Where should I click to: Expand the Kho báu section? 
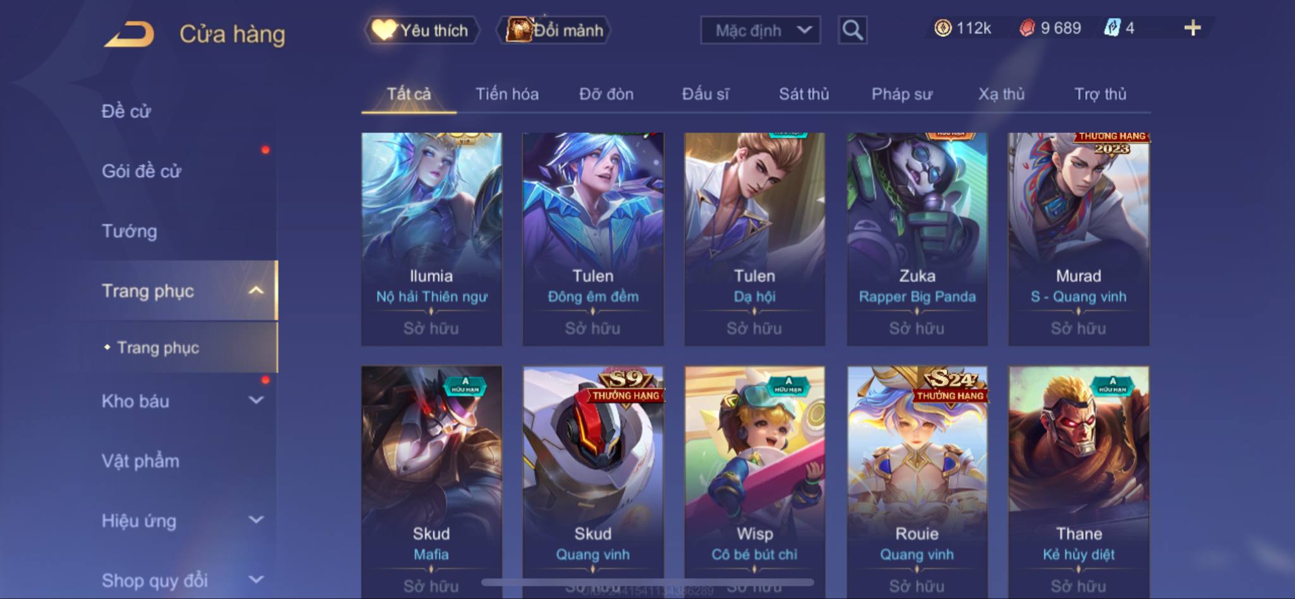[256, 400]
